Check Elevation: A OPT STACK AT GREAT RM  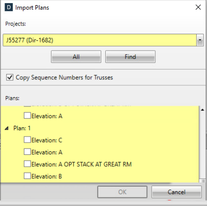27,164
